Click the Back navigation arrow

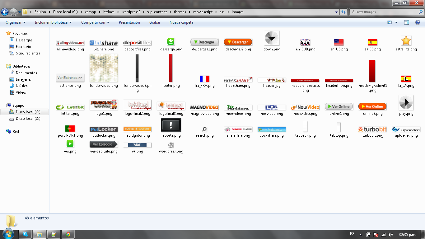coord(5,12)
